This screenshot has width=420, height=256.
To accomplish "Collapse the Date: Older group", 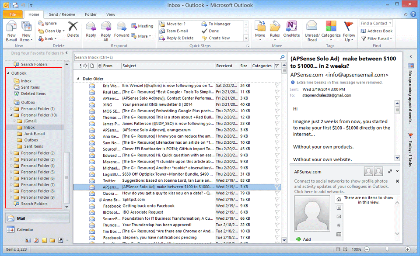I will tap(78, 79).
